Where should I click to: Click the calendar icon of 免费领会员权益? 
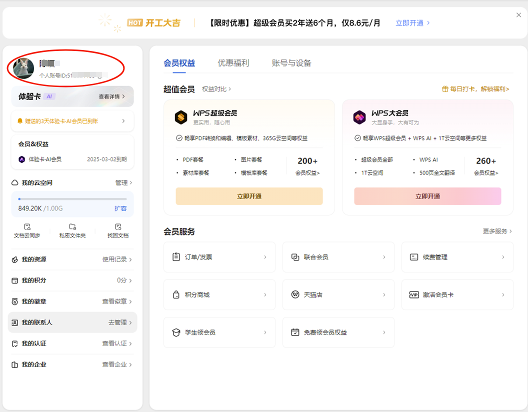click(x=295, y=332)
